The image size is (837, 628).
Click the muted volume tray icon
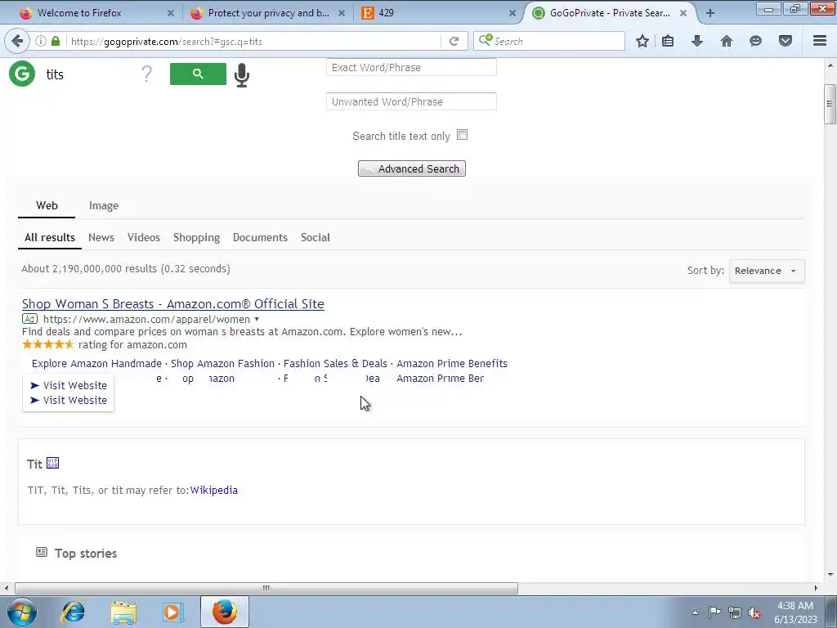[x=754, y=612]
